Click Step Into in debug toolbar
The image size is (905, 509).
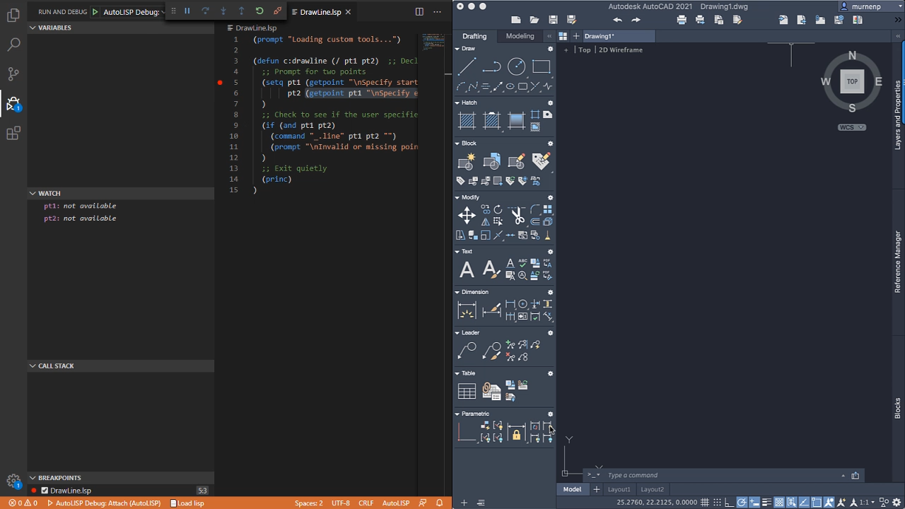tap(223, 11)
